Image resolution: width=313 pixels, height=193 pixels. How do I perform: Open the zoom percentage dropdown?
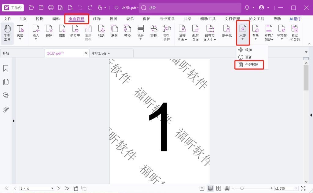pyautogui.click(x=296, y=188)
